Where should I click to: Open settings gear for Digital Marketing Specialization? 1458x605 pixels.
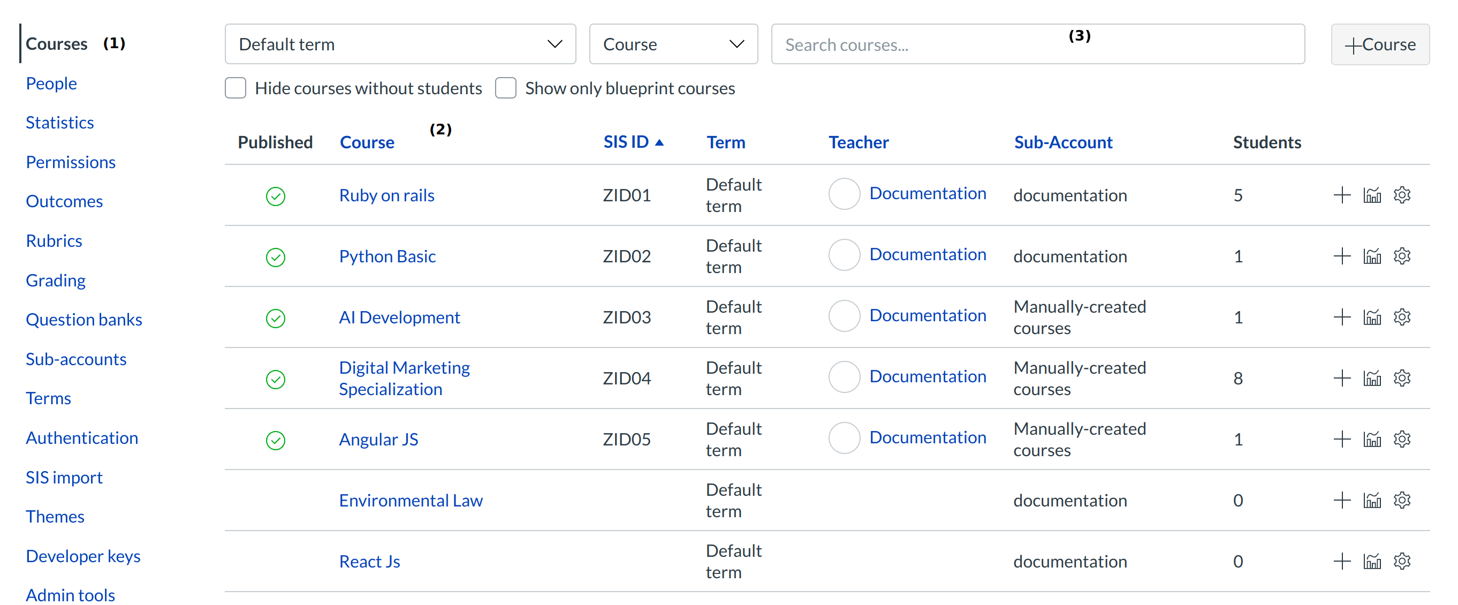[1401, 378]
